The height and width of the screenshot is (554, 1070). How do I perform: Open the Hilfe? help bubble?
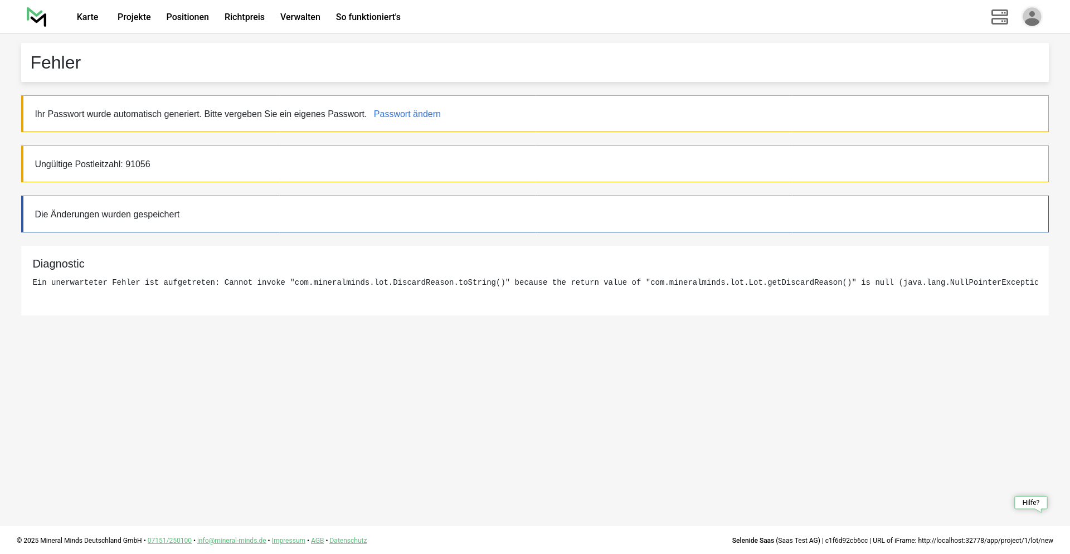1030,503
